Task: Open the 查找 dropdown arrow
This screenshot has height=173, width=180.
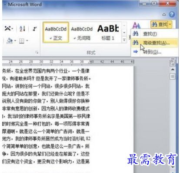Action: tap(170, 24)
